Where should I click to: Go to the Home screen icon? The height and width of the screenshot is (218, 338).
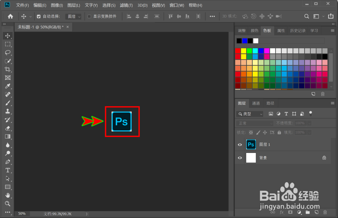point(10,16)
